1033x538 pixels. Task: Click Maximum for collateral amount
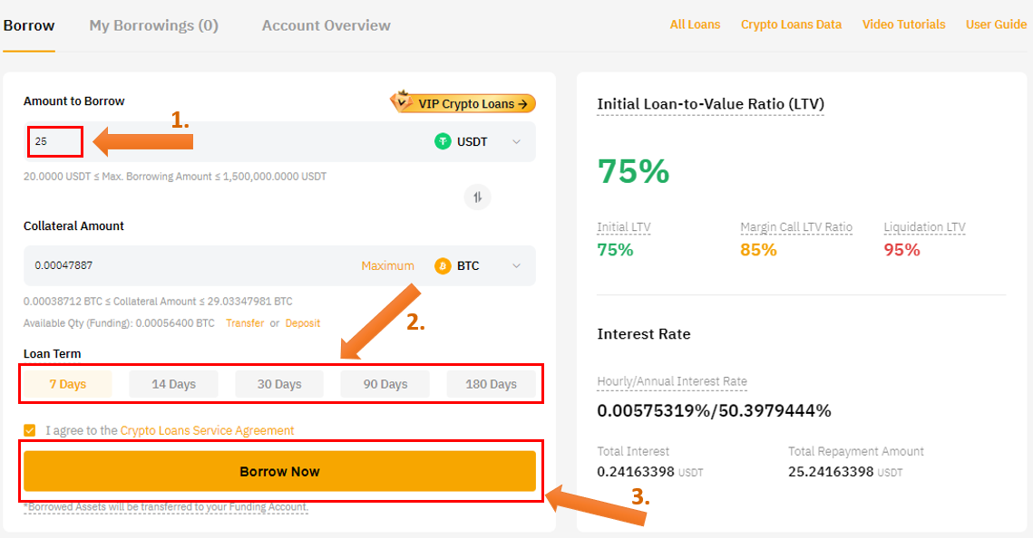point(387,266)
